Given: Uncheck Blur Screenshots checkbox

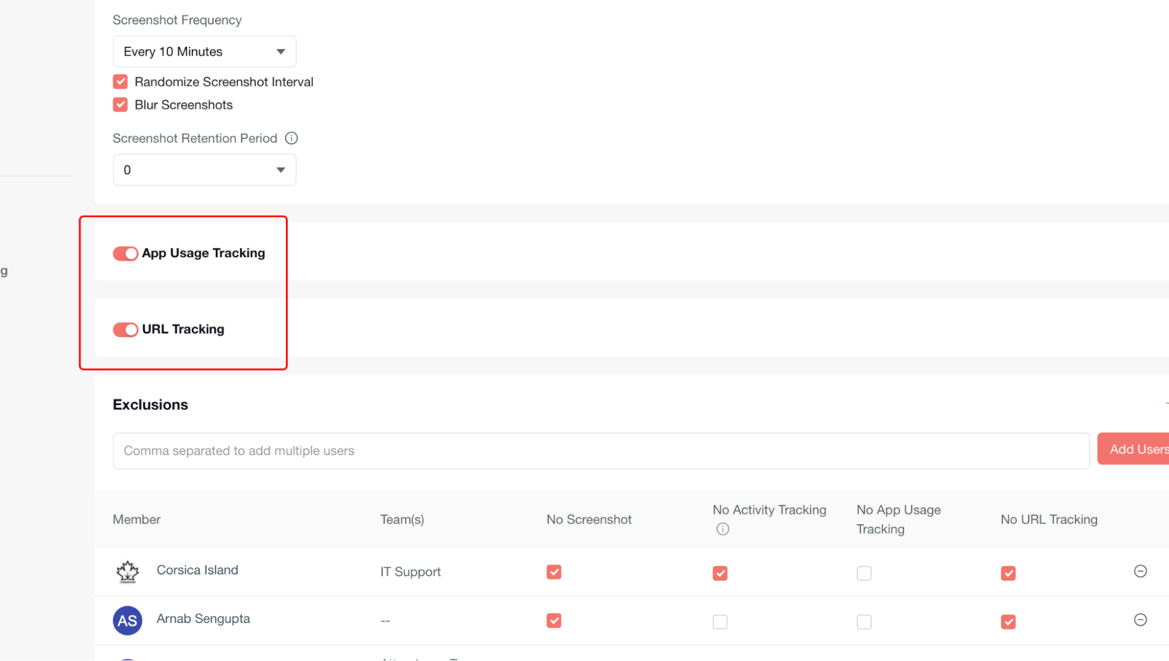Looking at the screenshot, I should 120,105.
